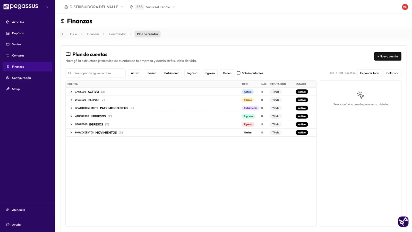Click the Colapsar button
The image size is (412, 232).
click(392, 73)
